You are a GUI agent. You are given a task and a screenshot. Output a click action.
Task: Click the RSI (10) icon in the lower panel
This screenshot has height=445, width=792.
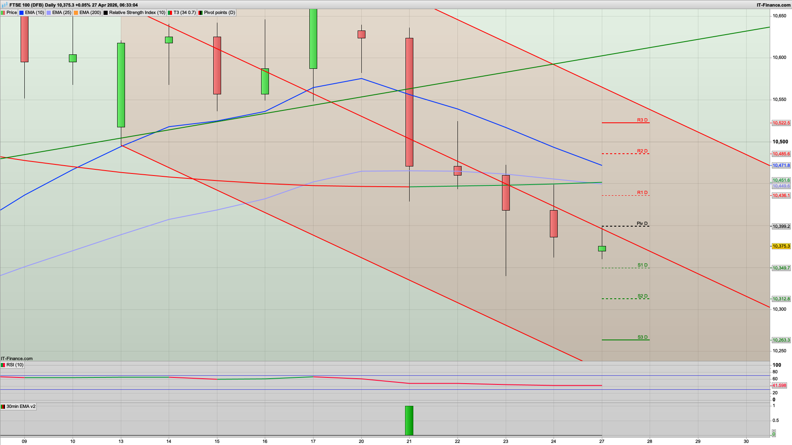(3, 365)
